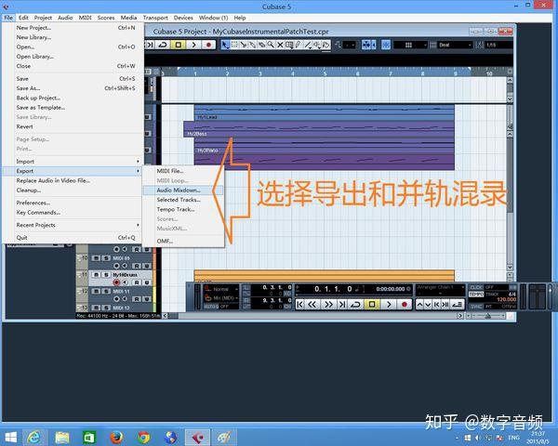The width and height of the screenshot is (558, 446).
Task: Solo track 10 MIDI 09
Action: tap(106, 258)
